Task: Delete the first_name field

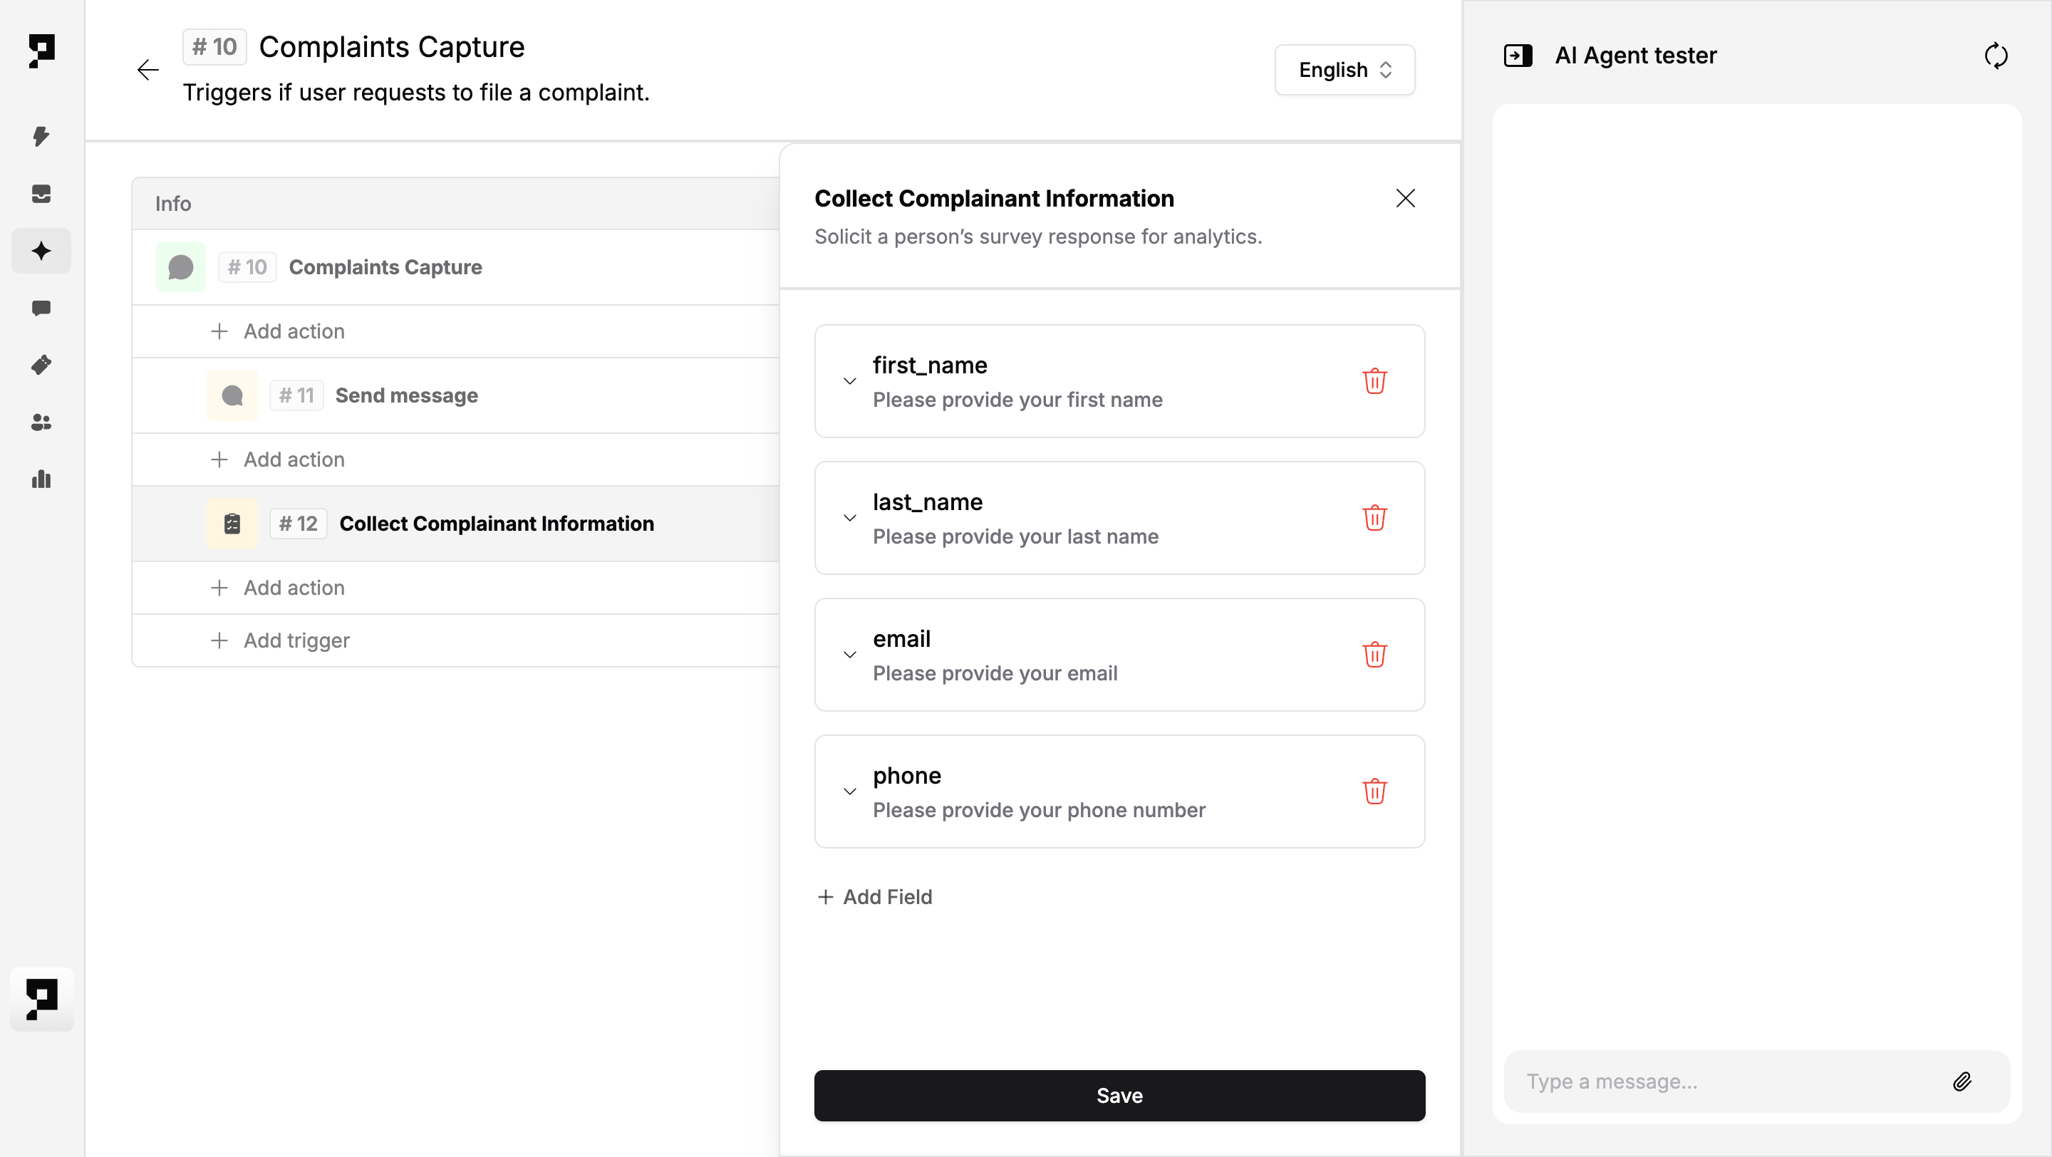Action: (1374, 380)
